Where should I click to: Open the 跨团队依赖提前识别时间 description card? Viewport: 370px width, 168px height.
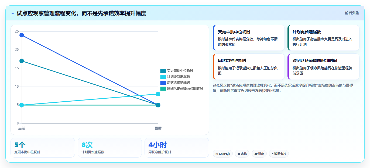tap(323, 67)
